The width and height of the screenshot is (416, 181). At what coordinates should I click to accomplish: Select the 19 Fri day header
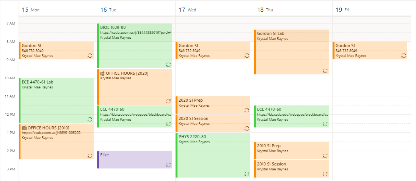(342, 10)
